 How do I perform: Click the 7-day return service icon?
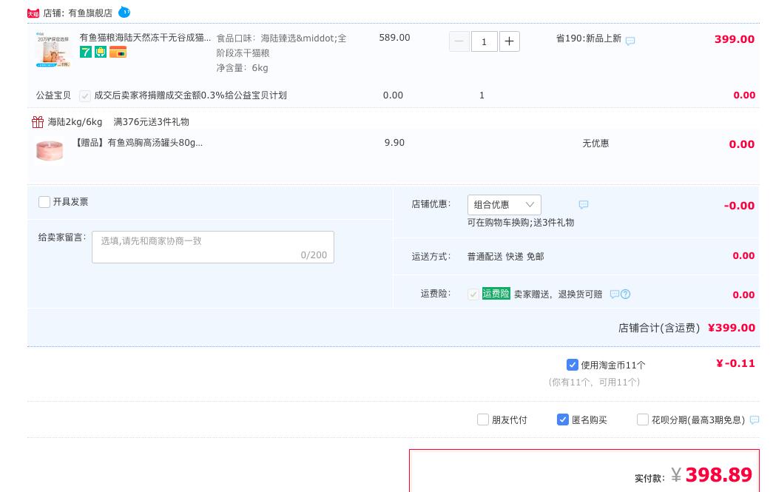[x=87, y=52]
